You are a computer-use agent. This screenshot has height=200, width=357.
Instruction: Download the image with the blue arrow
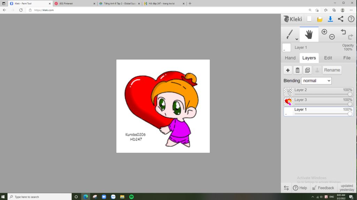click(x=330, y=19)
